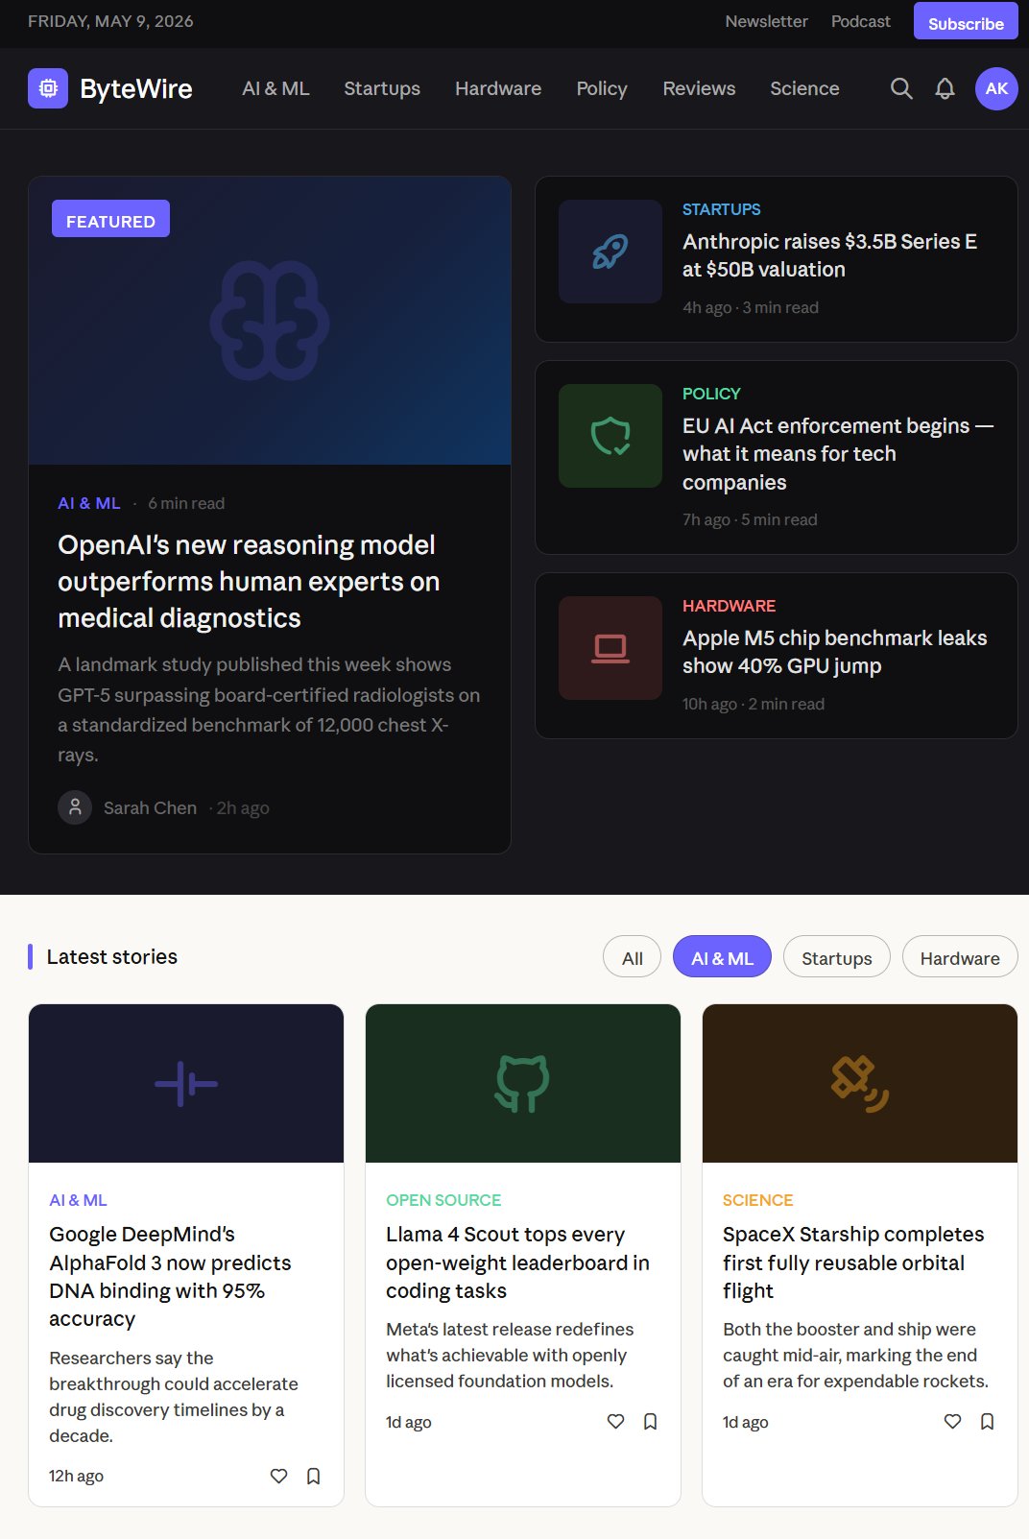Click the POLICY category label
This screenshot has width=1029, height=1539.
711,394
